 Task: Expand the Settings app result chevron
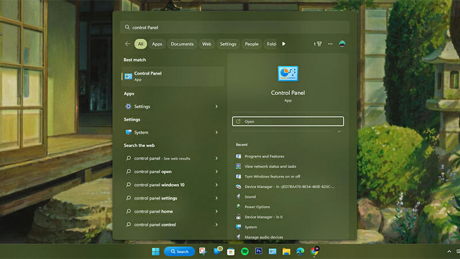pyautogui.click(x=217, y=106)
